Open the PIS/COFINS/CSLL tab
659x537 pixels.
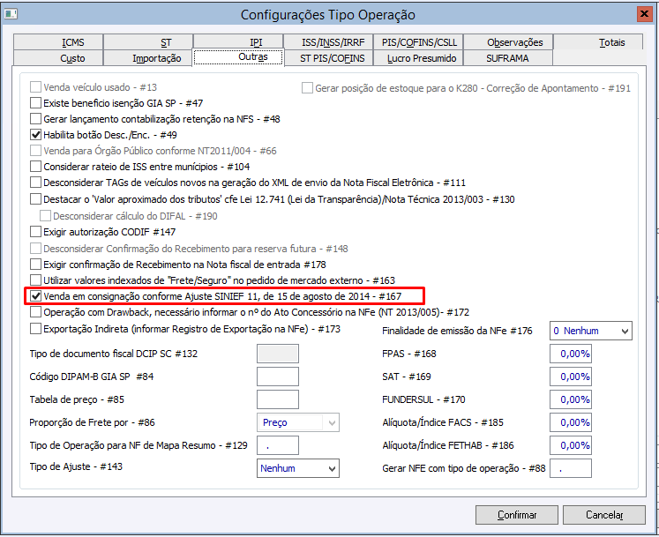click(418, 42)
